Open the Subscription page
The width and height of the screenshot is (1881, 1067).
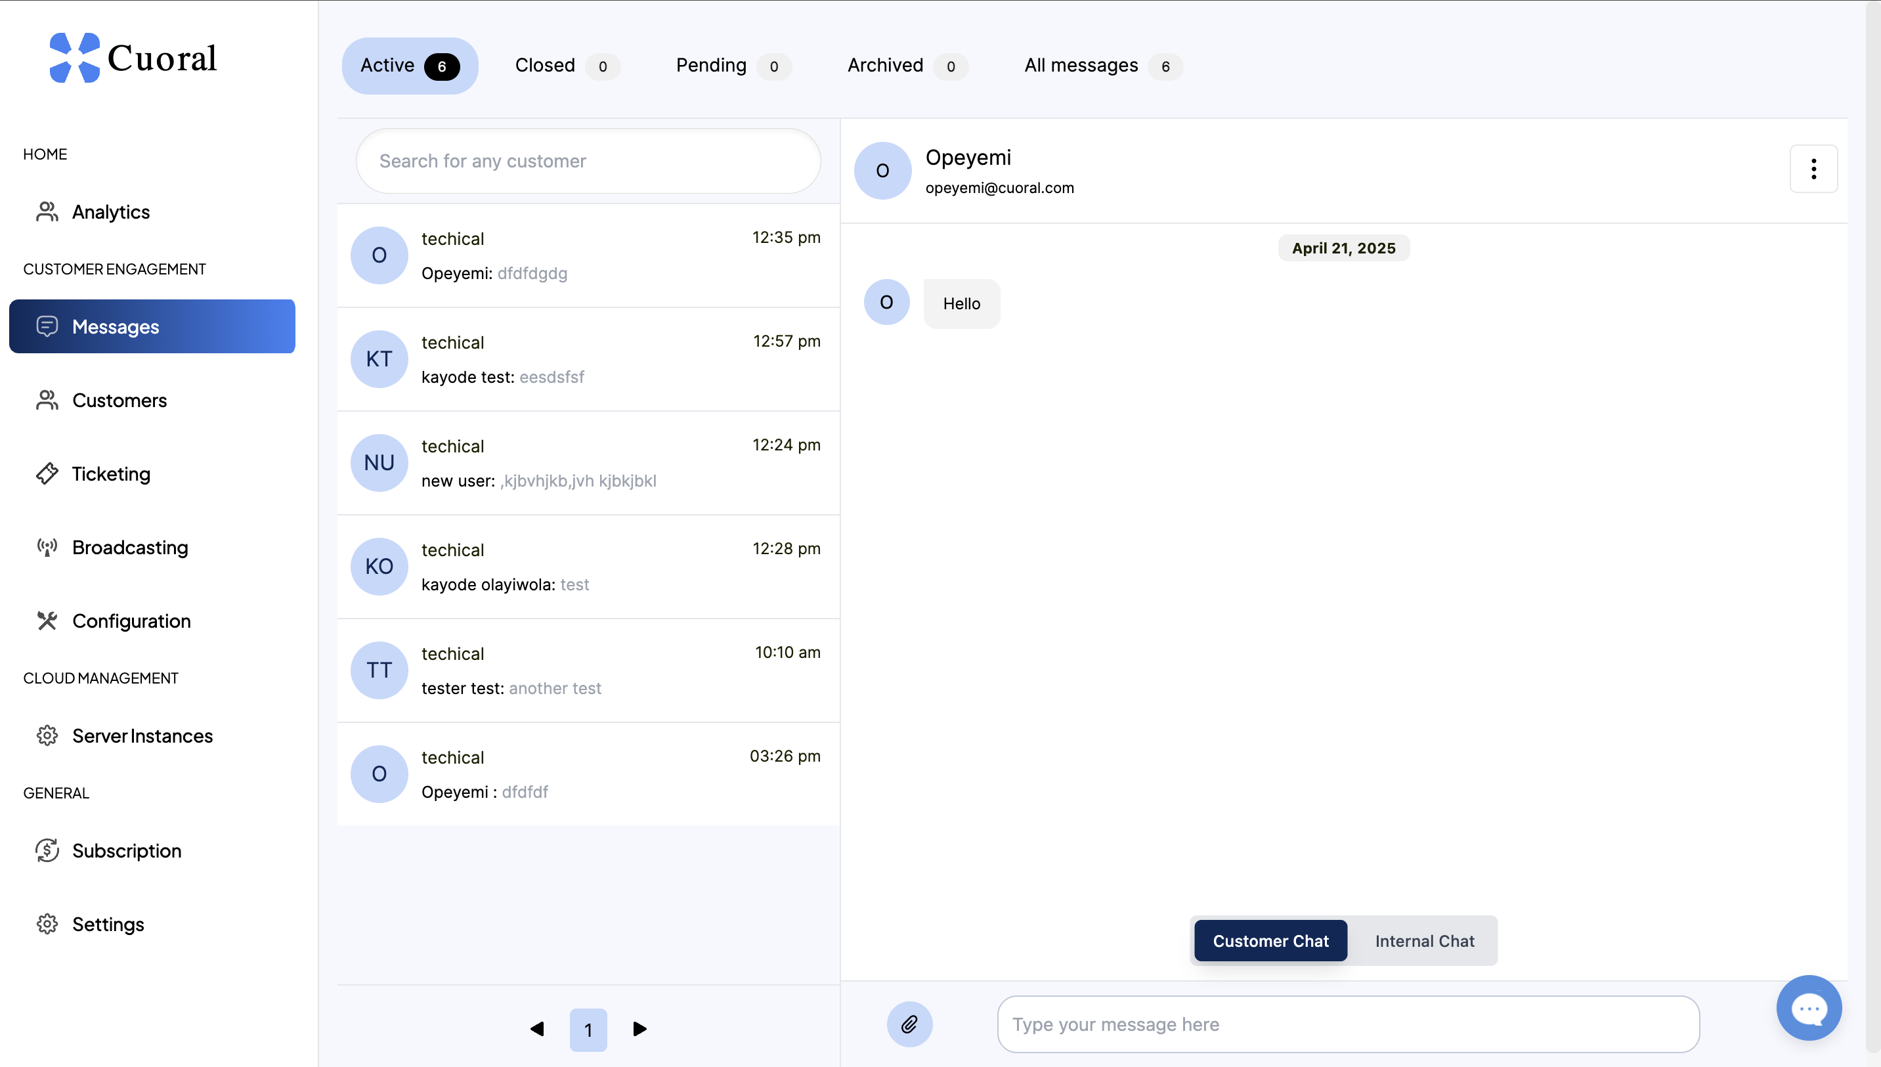click(126, 851)
